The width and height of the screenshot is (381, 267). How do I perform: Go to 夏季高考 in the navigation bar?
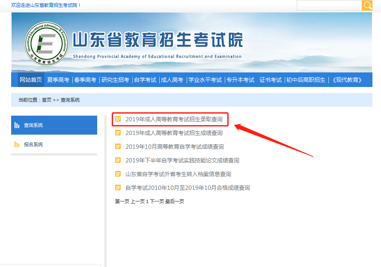[58, 80]
